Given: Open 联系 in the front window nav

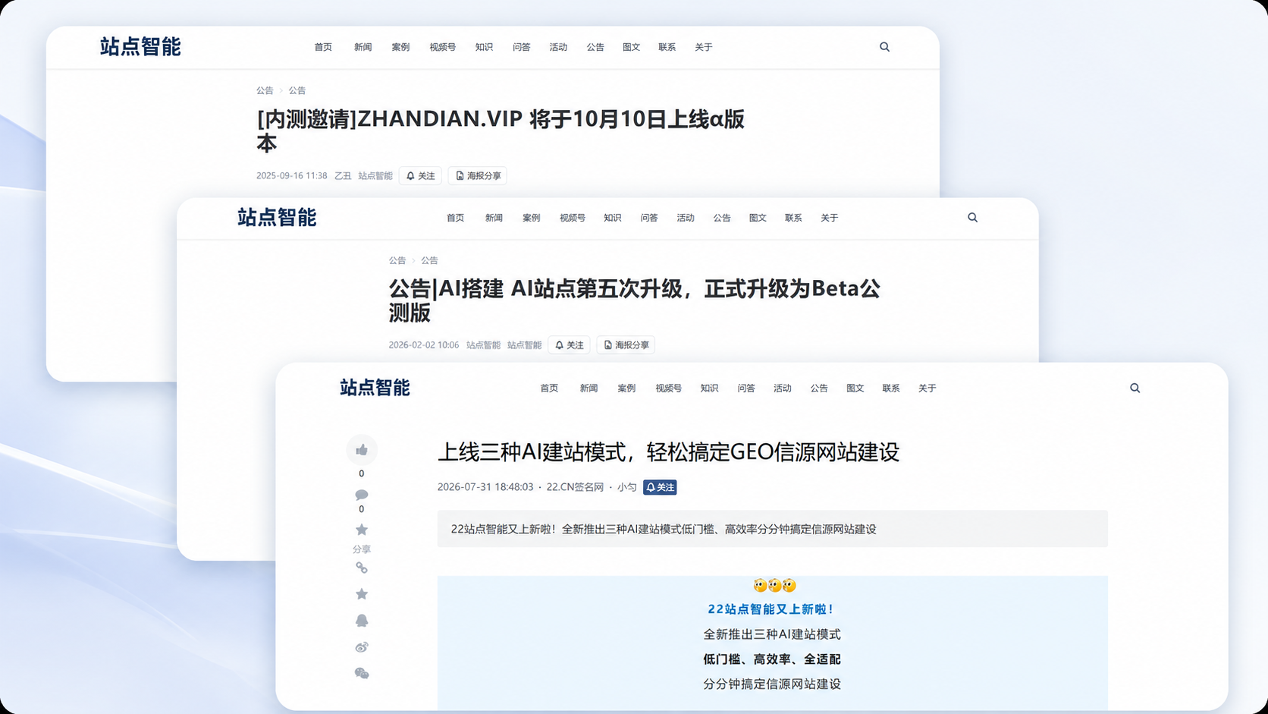Looking at the screenshot, I should click(x=891, y=388).
